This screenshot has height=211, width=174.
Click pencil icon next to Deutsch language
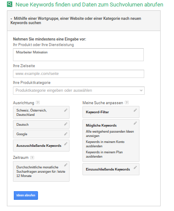coord(66,124)
